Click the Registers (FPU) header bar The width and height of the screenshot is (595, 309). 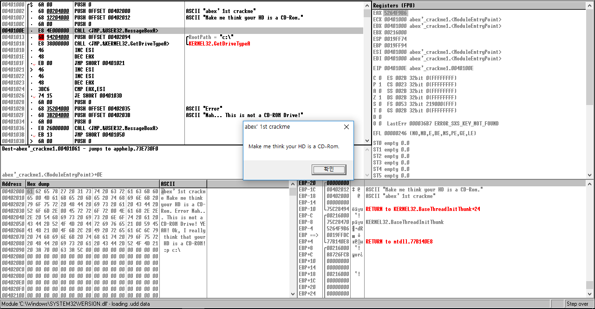tap(480, 6)
